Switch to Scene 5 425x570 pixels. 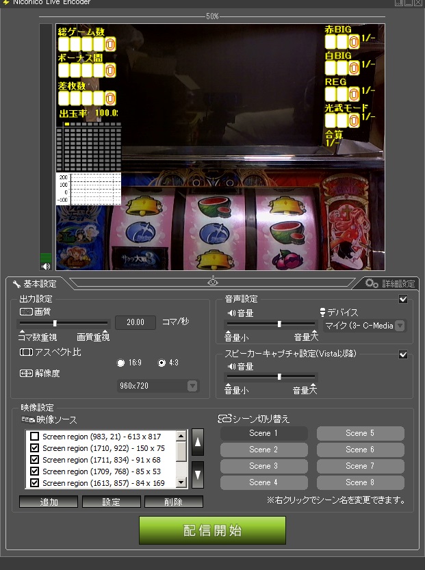pos(360,433)
